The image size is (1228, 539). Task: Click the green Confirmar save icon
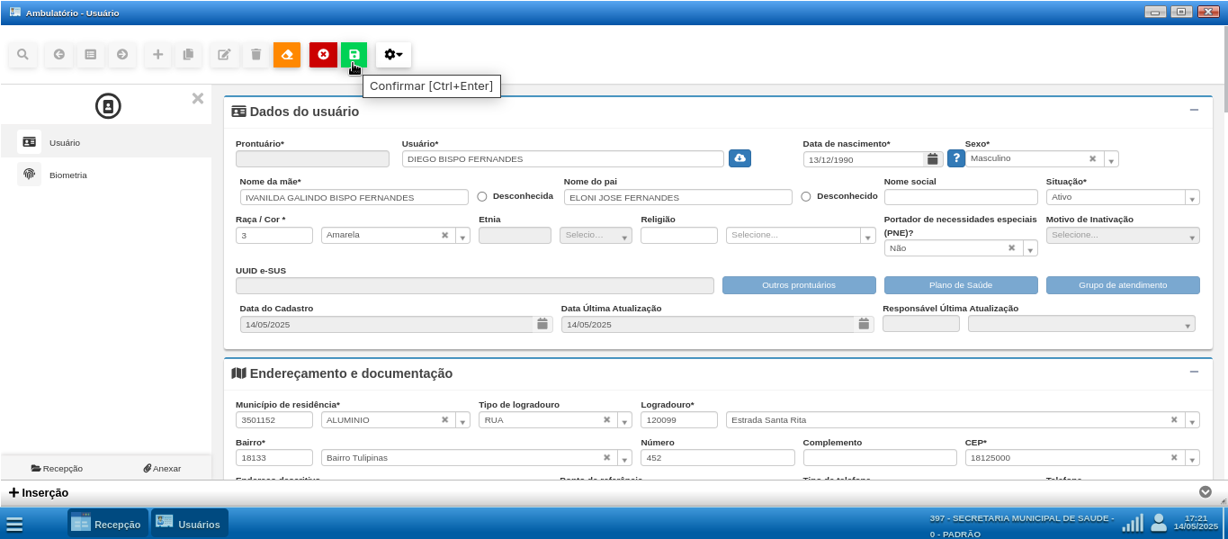coord(354,55)
